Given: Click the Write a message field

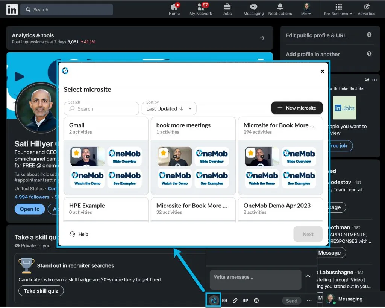Looking at the screenshot, I should tap(255, 279).
